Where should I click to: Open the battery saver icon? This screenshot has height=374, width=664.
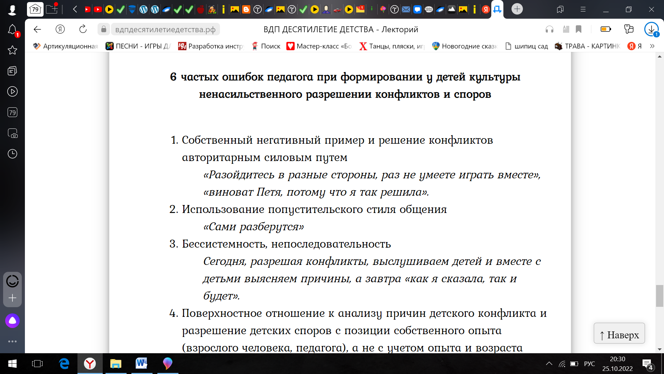point(606,29)
